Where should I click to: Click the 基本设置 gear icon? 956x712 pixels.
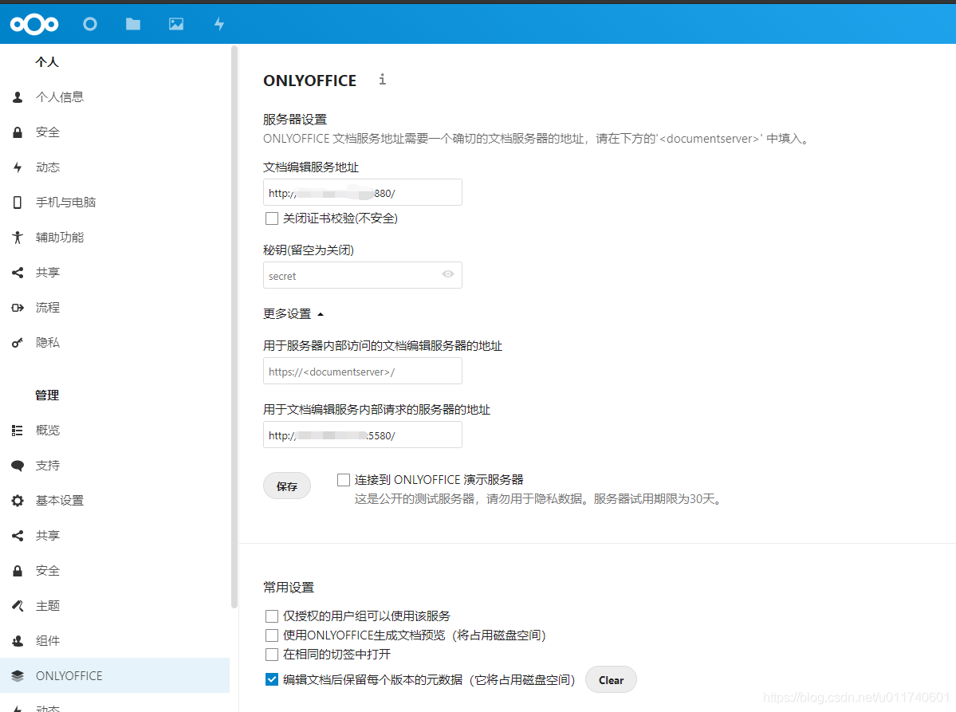click(x=18, y=501)
